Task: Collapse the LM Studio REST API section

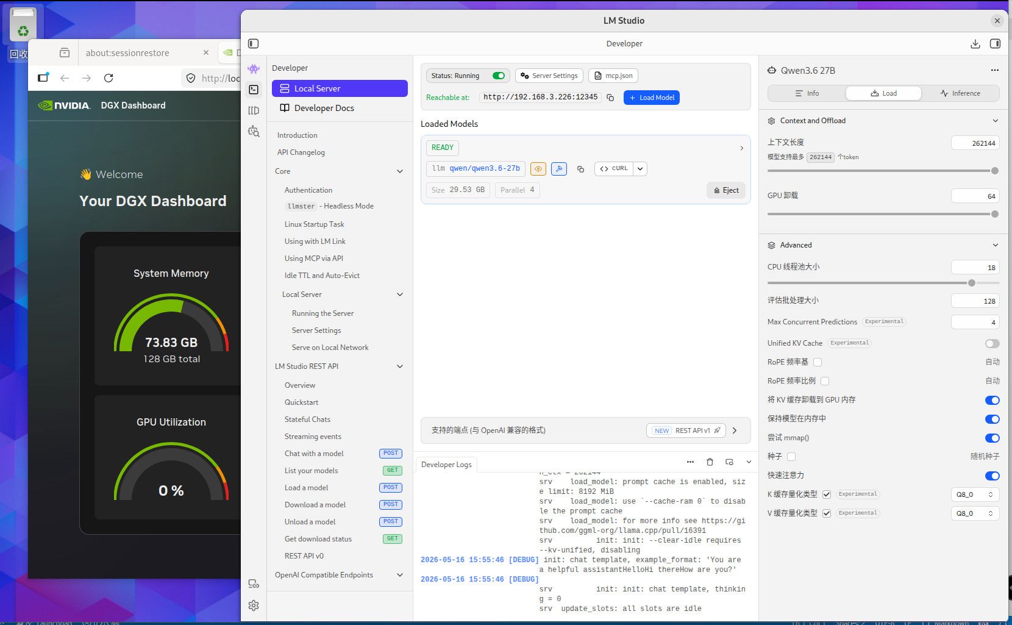Action: (400, 366)
